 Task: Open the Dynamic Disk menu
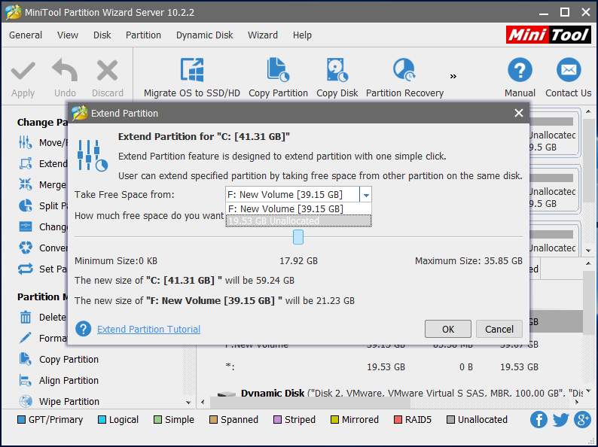204,35
